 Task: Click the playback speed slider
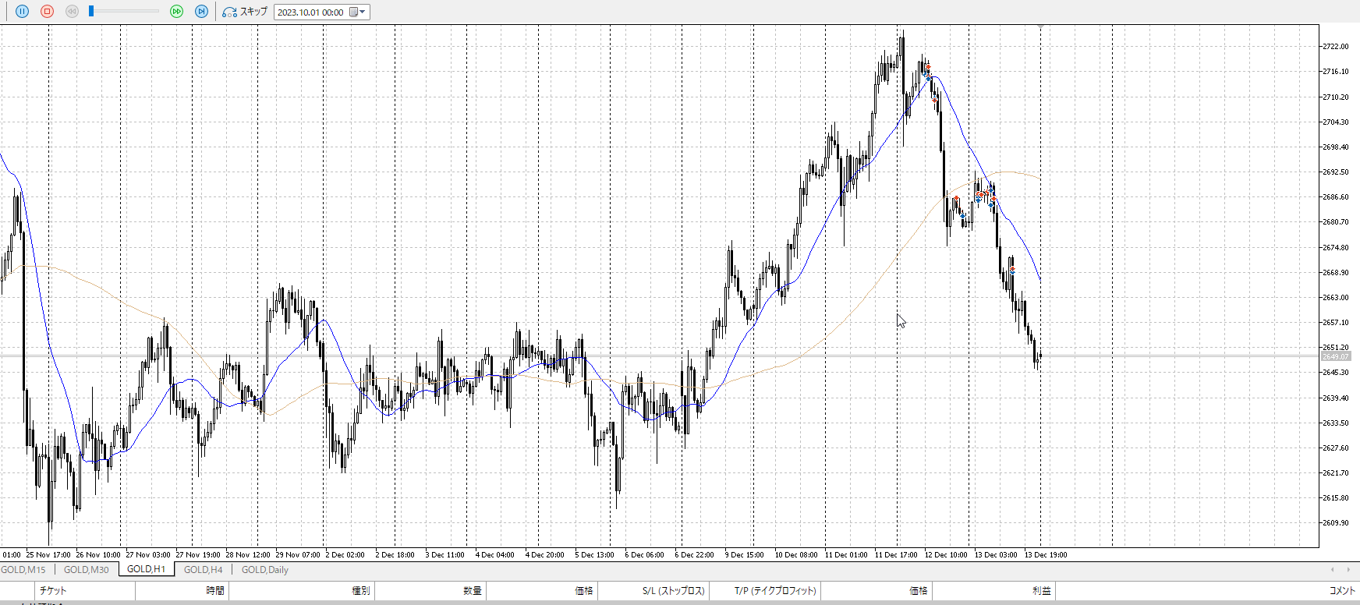coord(125,12)
